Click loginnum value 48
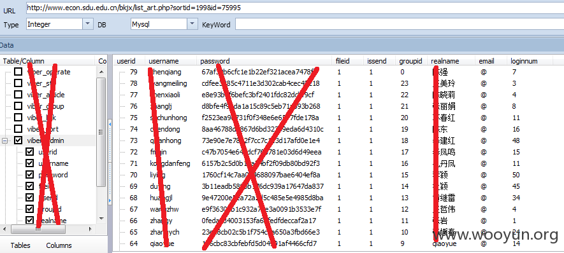The height and width of the screenshot is (253, 564). (516, 140)
